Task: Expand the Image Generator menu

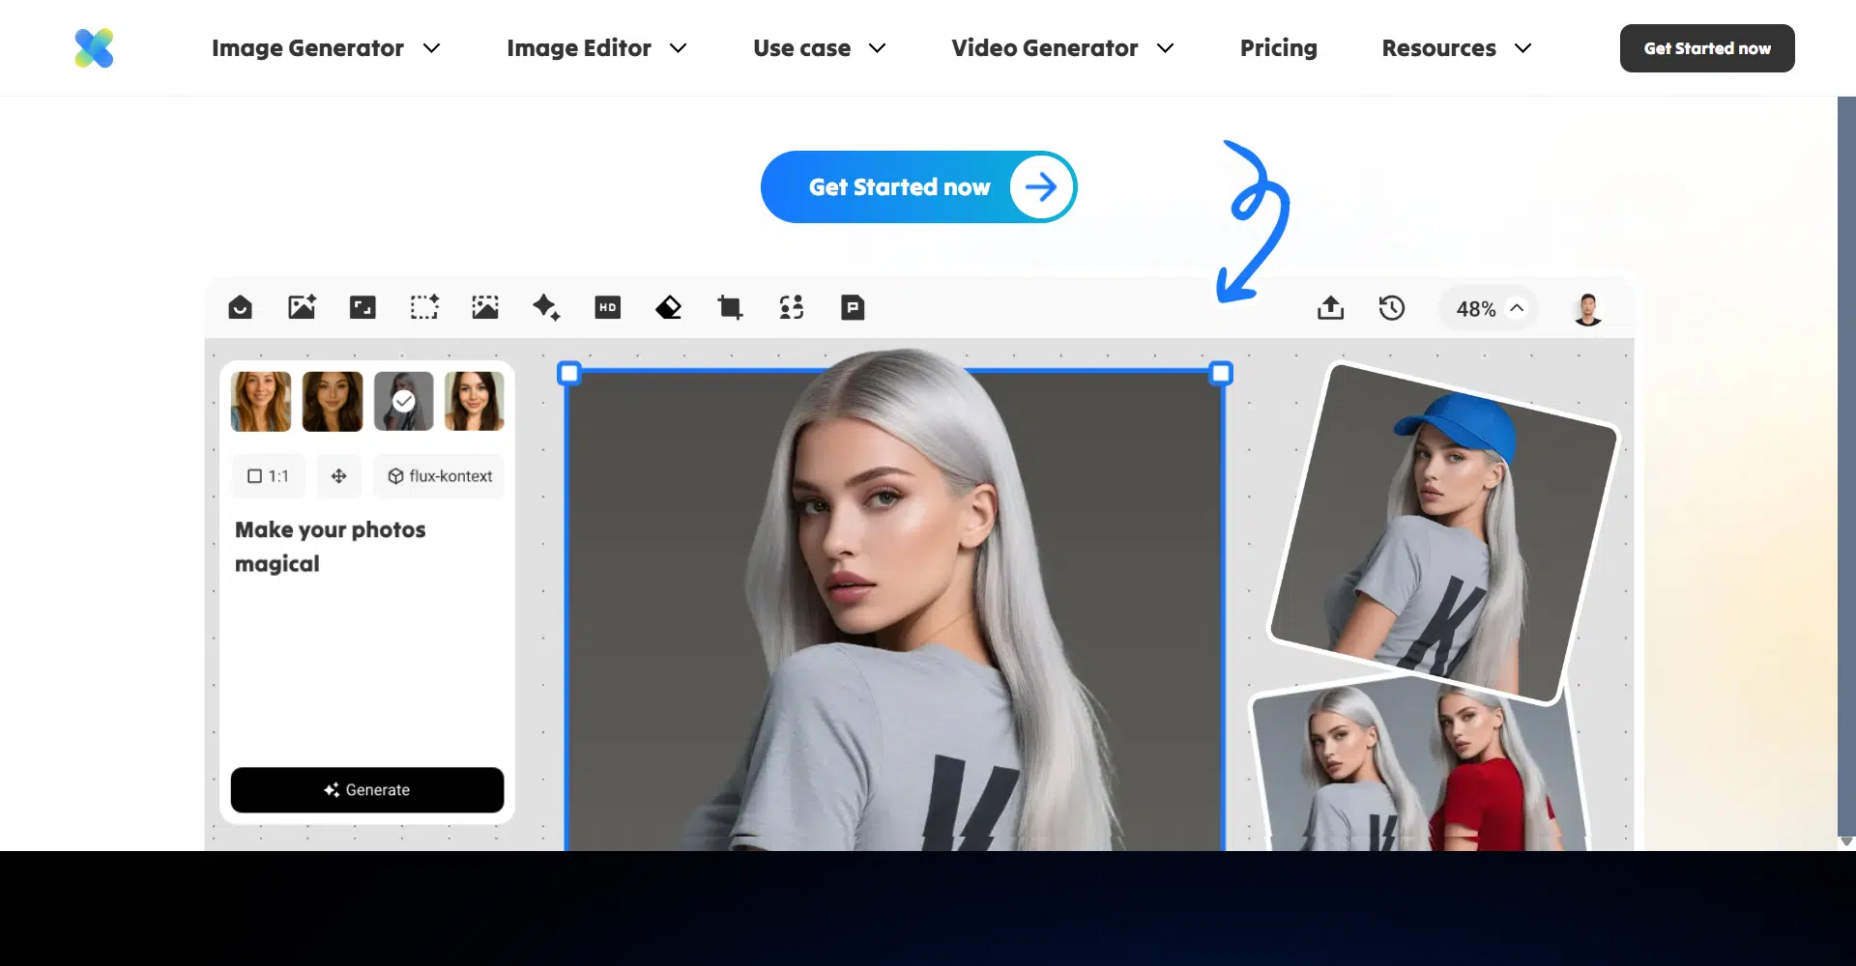Action: pyautogui.click(x=326, y=48)
